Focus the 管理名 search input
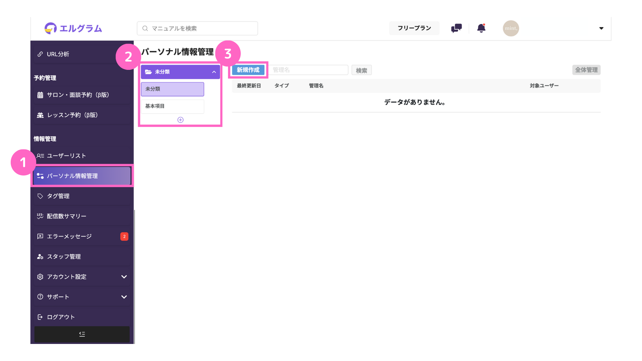Image resolution: width=642 pixels, height=361 pixels. click(x=308, y=70)
